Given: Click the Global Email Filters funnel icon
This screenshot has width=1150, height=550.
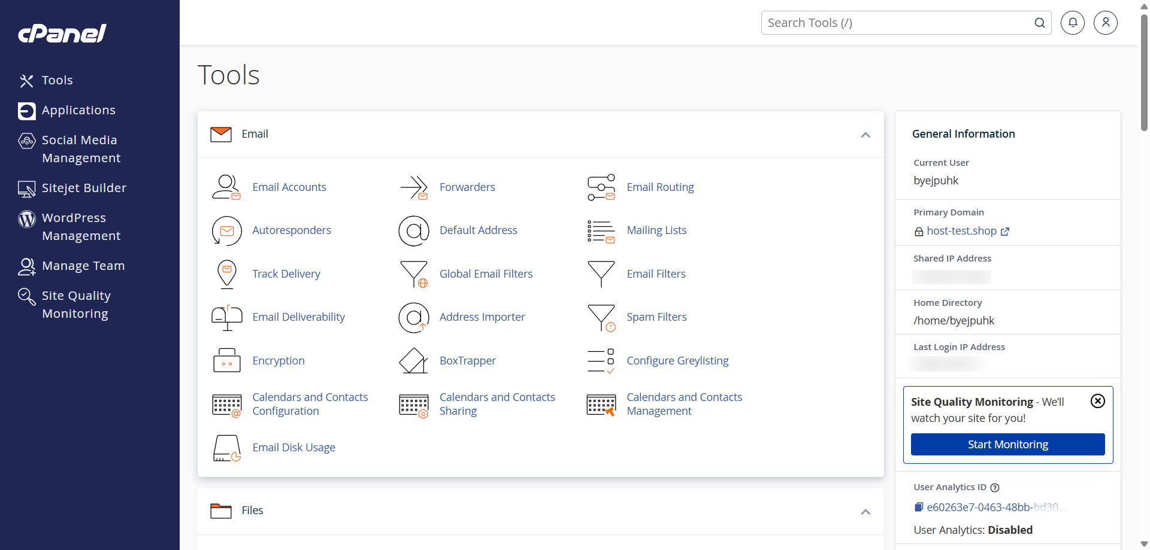Looking at the screenshot, I should click(x=414, y=274).
